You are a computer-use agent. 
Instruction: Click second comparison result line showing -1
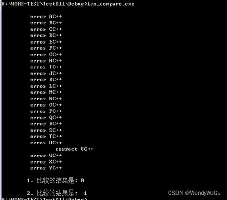[x=57, y=193]
